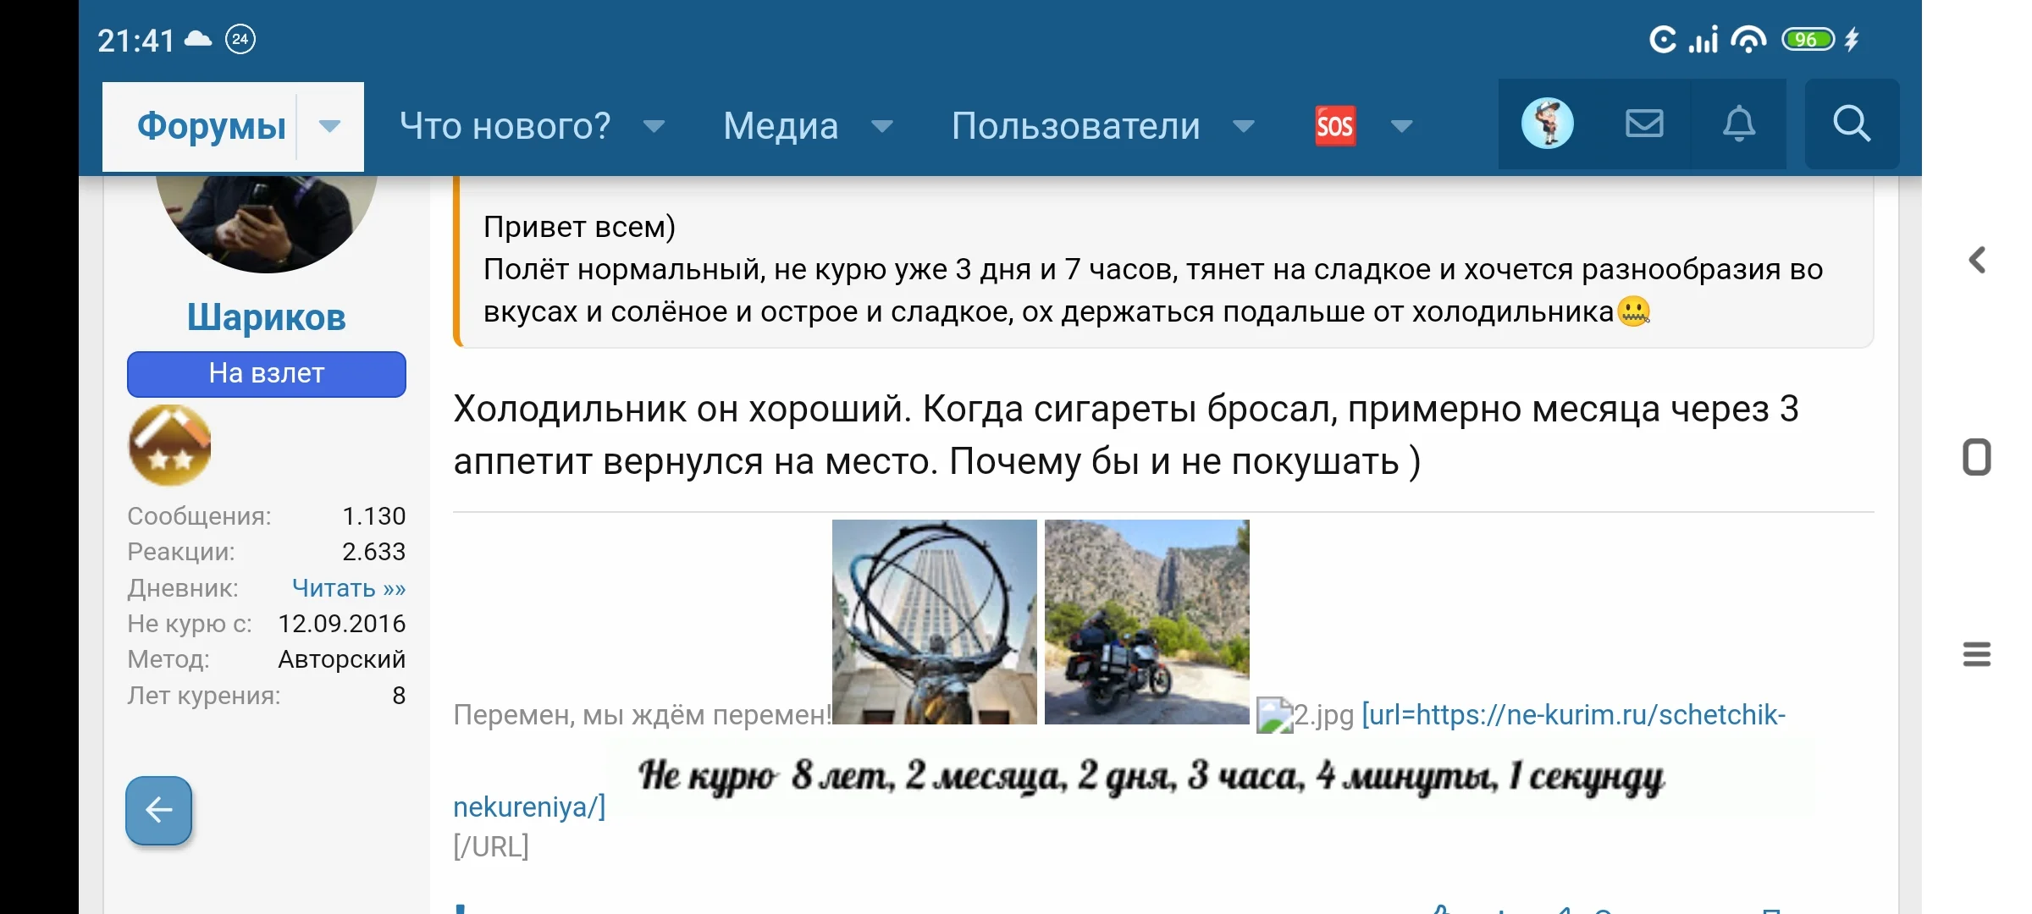Open the notifications bell
Image resolution: width=2032 pixels, height=914 pixels.
coord(1739,124)
